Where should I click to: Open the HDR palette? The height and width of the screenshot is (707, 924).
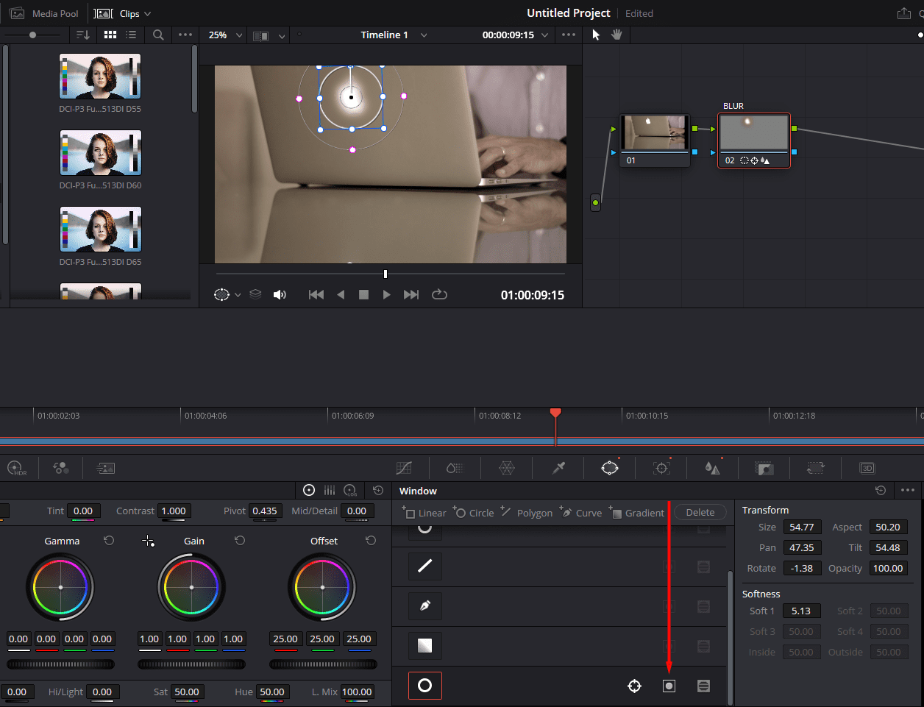[x=16, y=468]
